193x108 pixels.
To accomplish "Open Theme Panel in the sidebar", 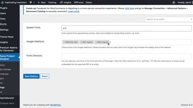I will pyautogui.click(x=7, y=37).
